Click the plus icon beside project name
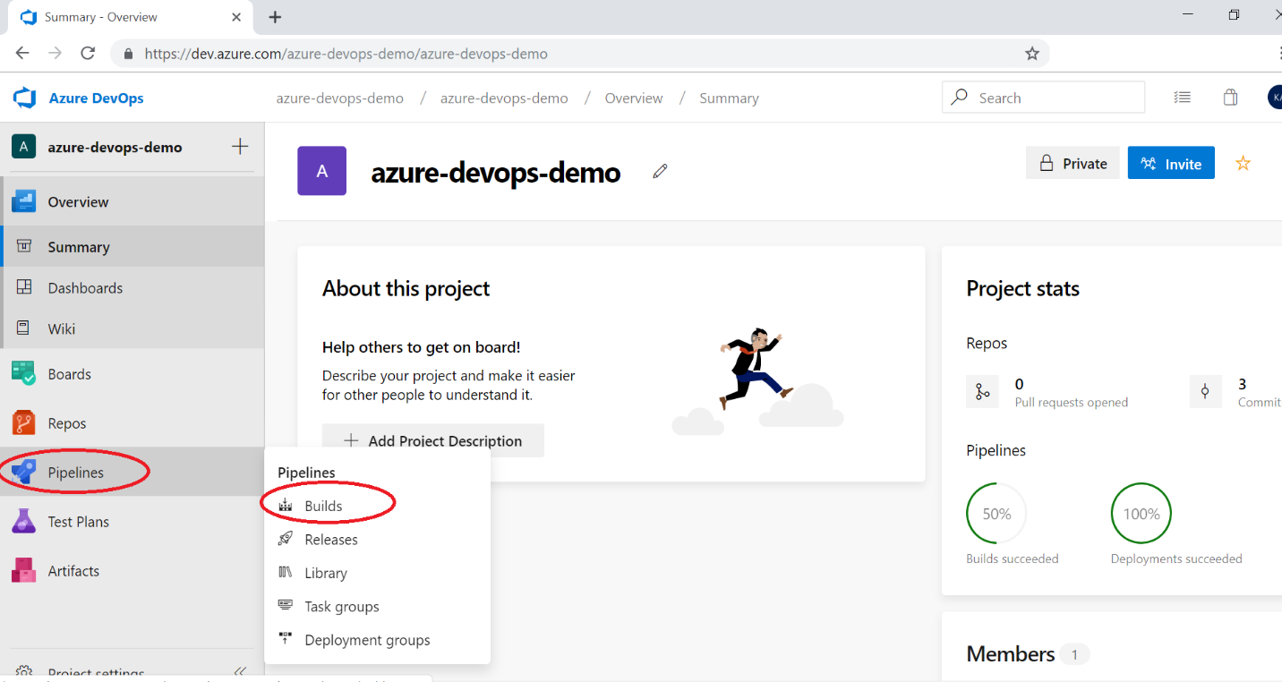The image size is (1282, 682). (240, 147)
